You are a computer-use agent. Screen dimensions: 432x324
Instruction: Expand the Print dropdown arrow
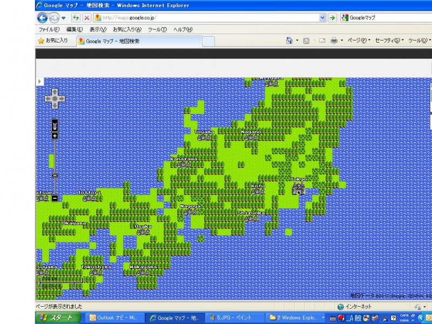pyautogui.click(x=342, y=40)
